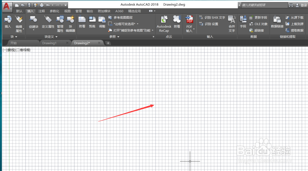
Task: Switch to the 默认 (Default) ribbon tab
Action: (19, 11)
